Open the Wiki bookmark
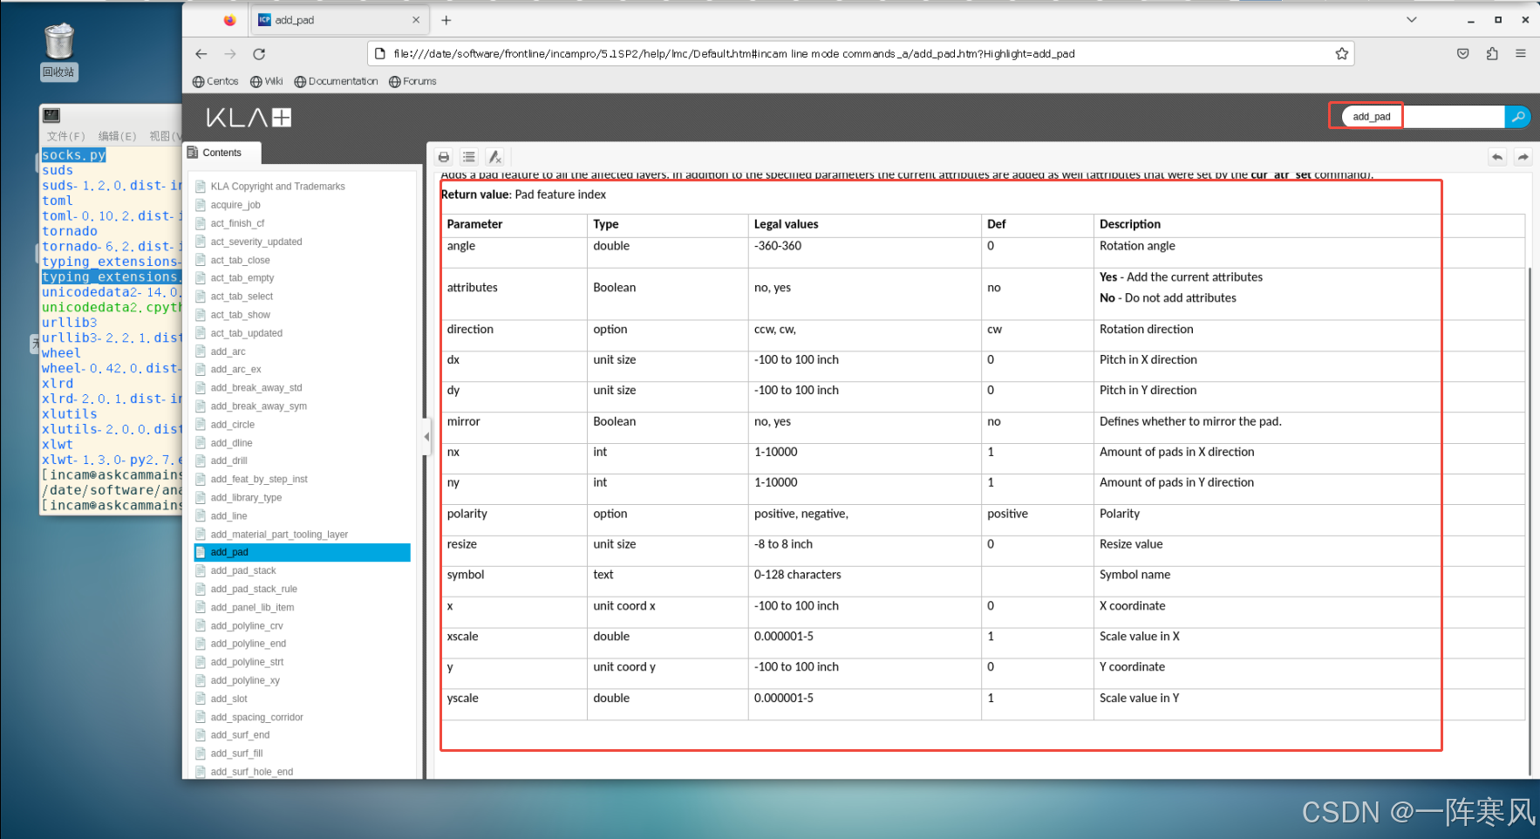This screenshot has height=839, width=1540. 267,81
